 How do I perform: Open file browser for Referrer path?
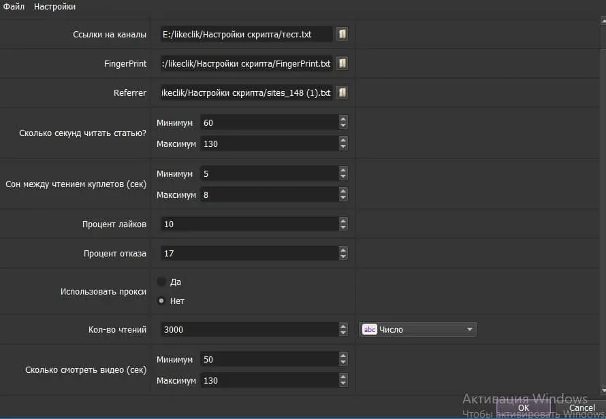tap(342, 93)
